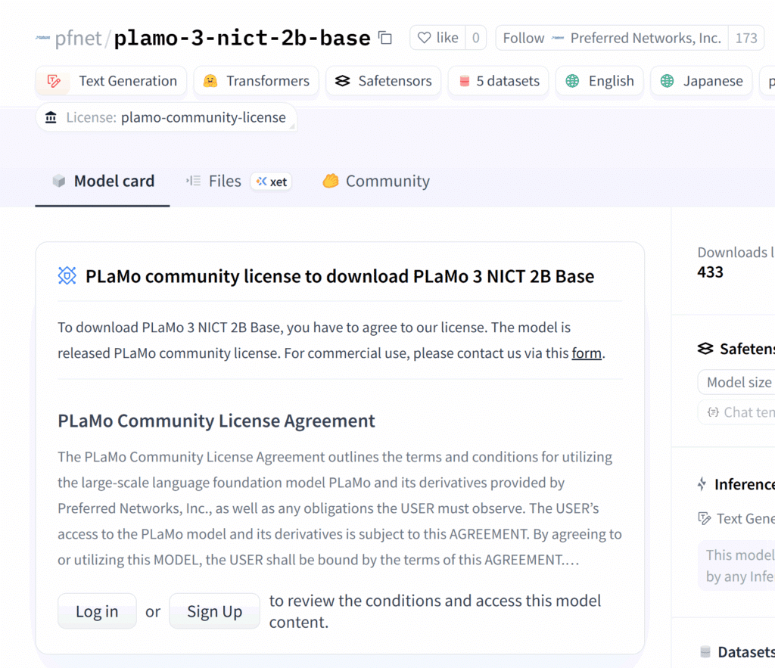The width and height of the screenshot is (775, 668).
Task: Click the heart like button
Action: pyautogui.click(x=437, y=38)
